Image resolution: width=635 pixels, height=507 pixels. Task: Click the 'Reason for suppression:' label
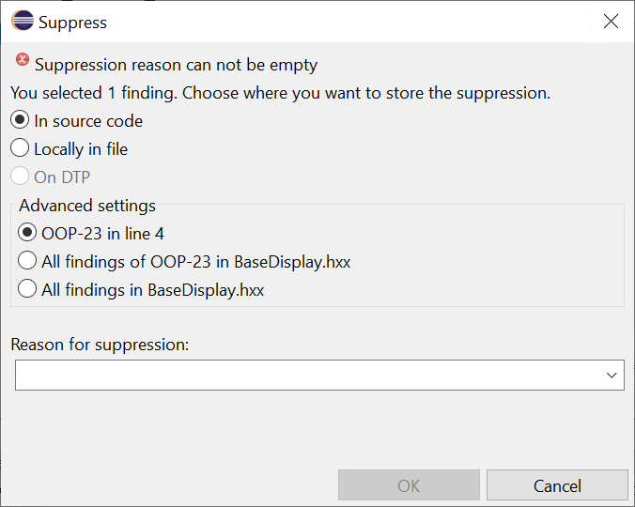100,345
